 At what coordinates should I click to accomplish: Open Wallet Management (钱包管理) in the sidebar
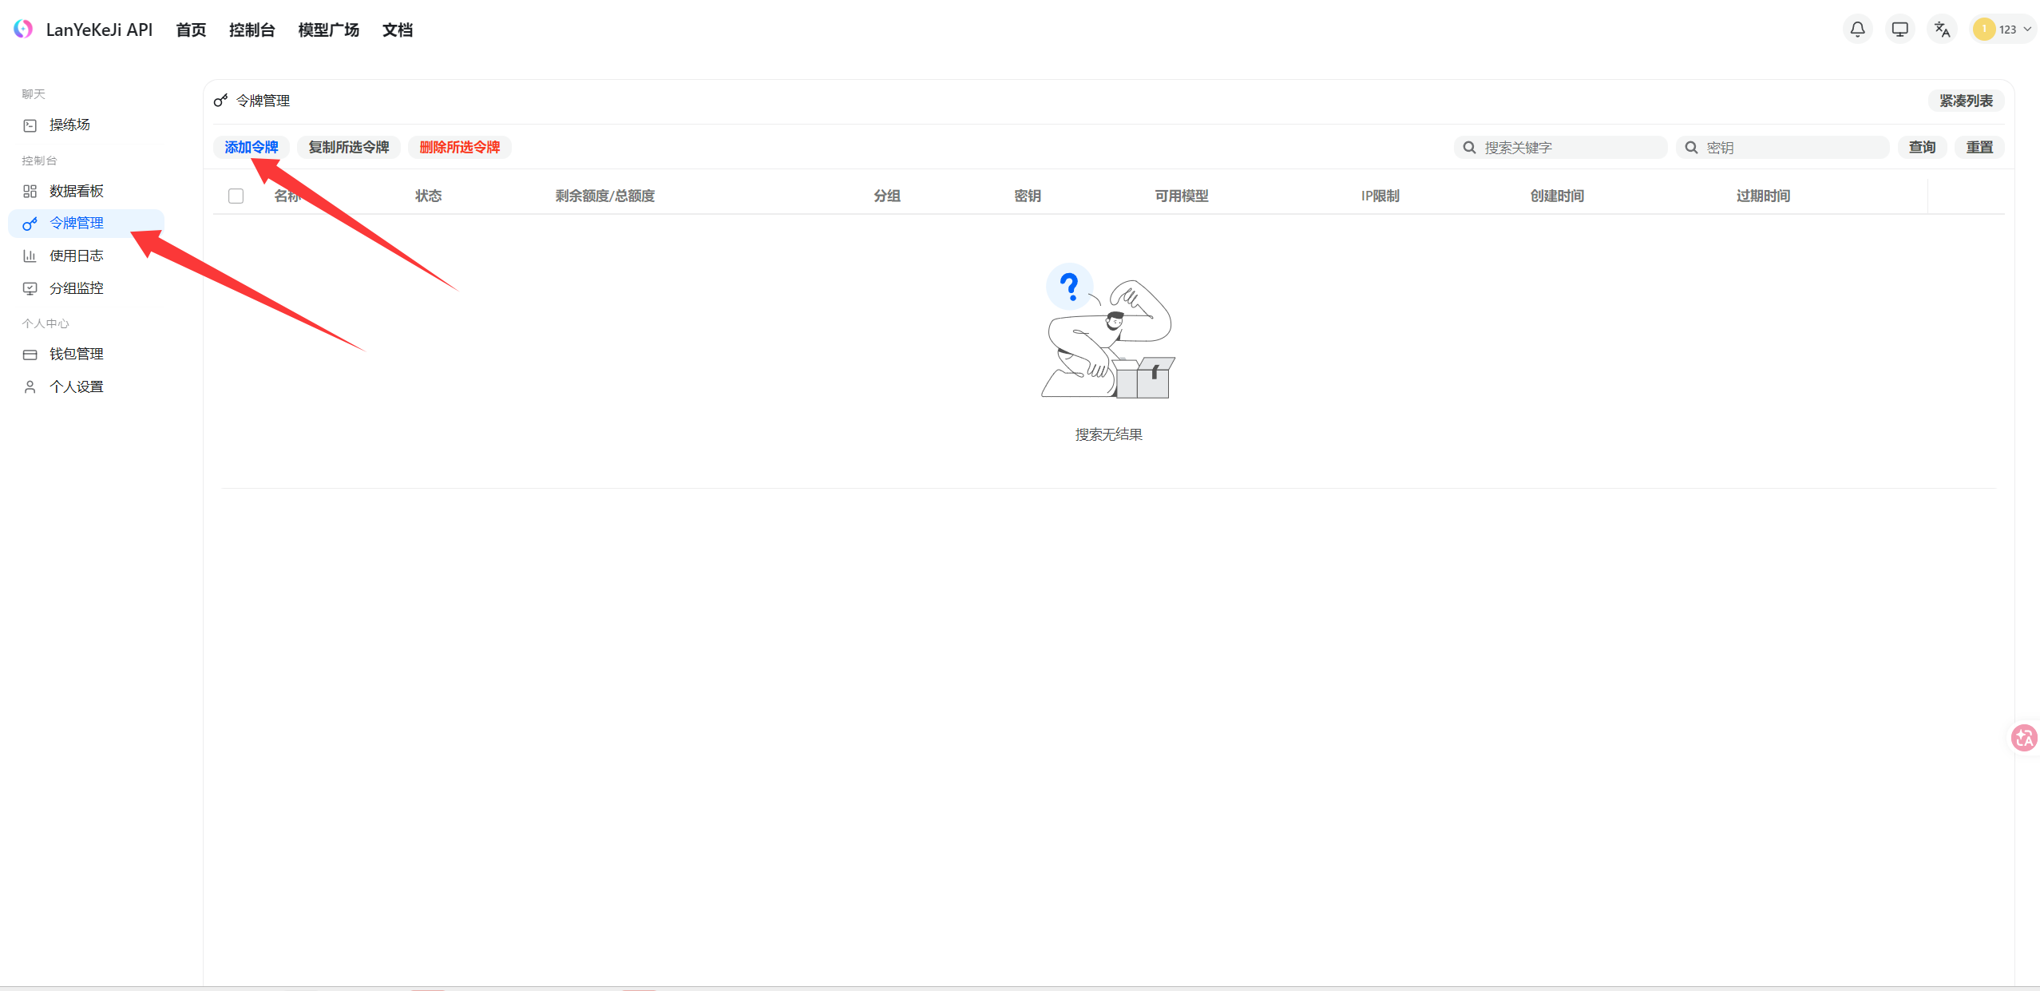[86, 355]
